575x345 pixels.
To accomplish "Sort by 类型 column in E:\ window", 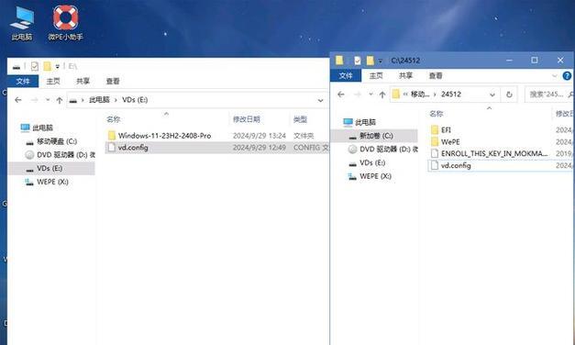I will (300, 119).
